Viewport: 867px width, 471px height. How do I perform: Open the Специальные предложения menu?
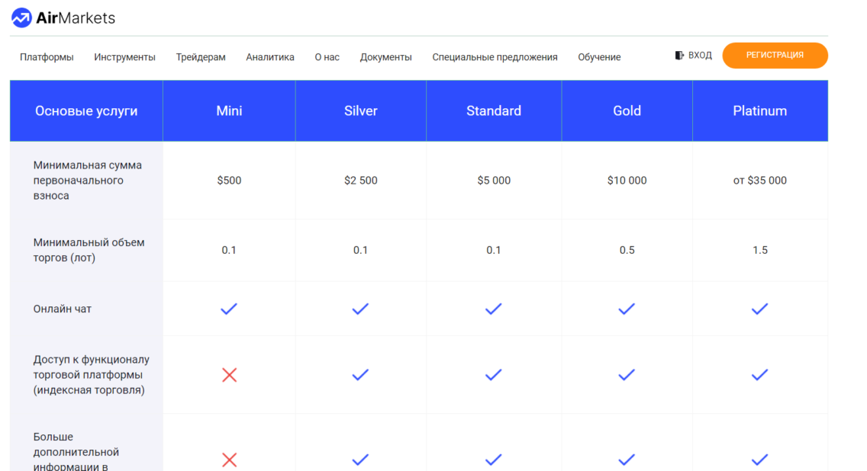point(495,56)
